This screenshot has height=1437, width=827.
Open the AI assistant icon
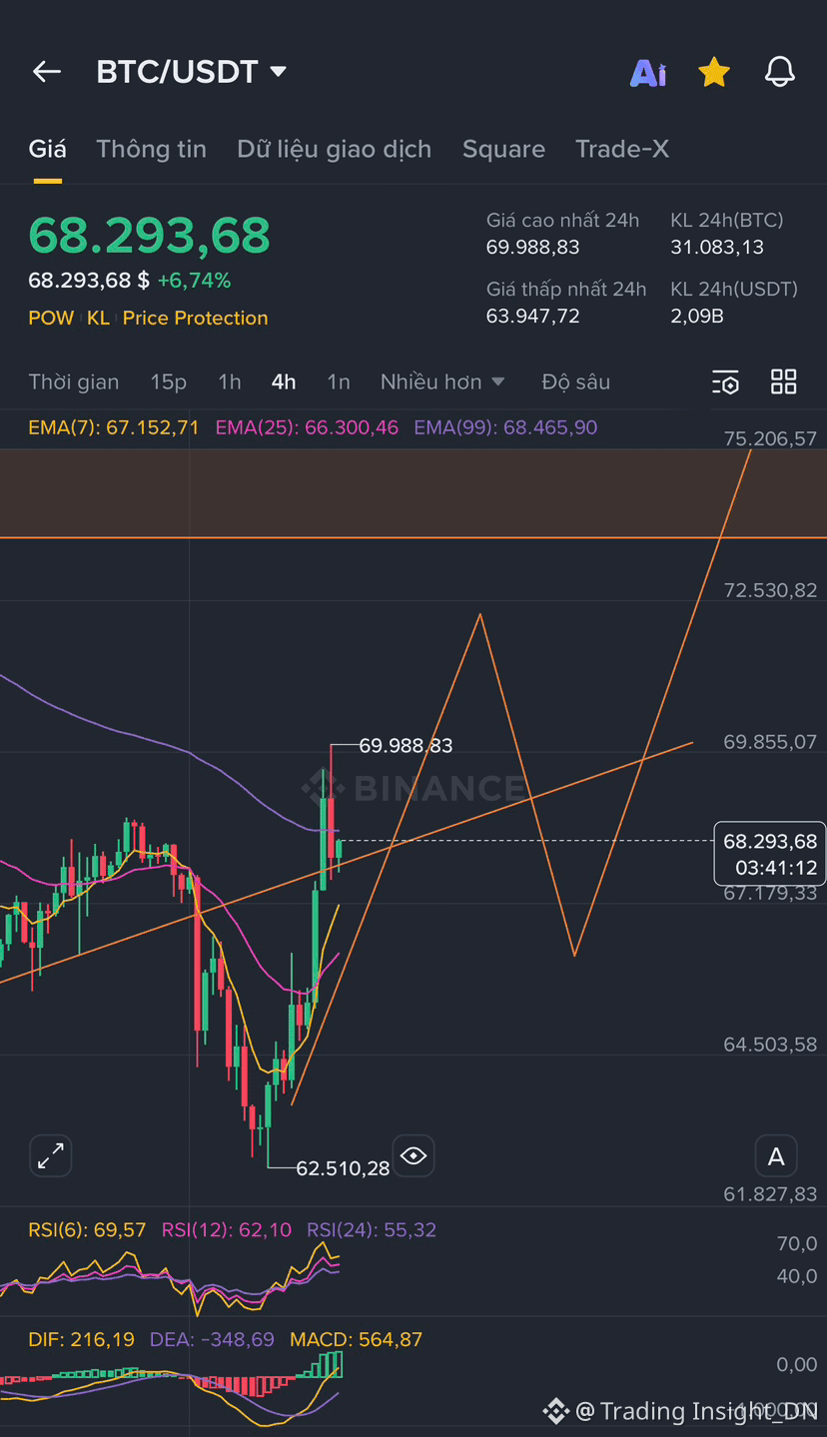click(x=648, y=73)
